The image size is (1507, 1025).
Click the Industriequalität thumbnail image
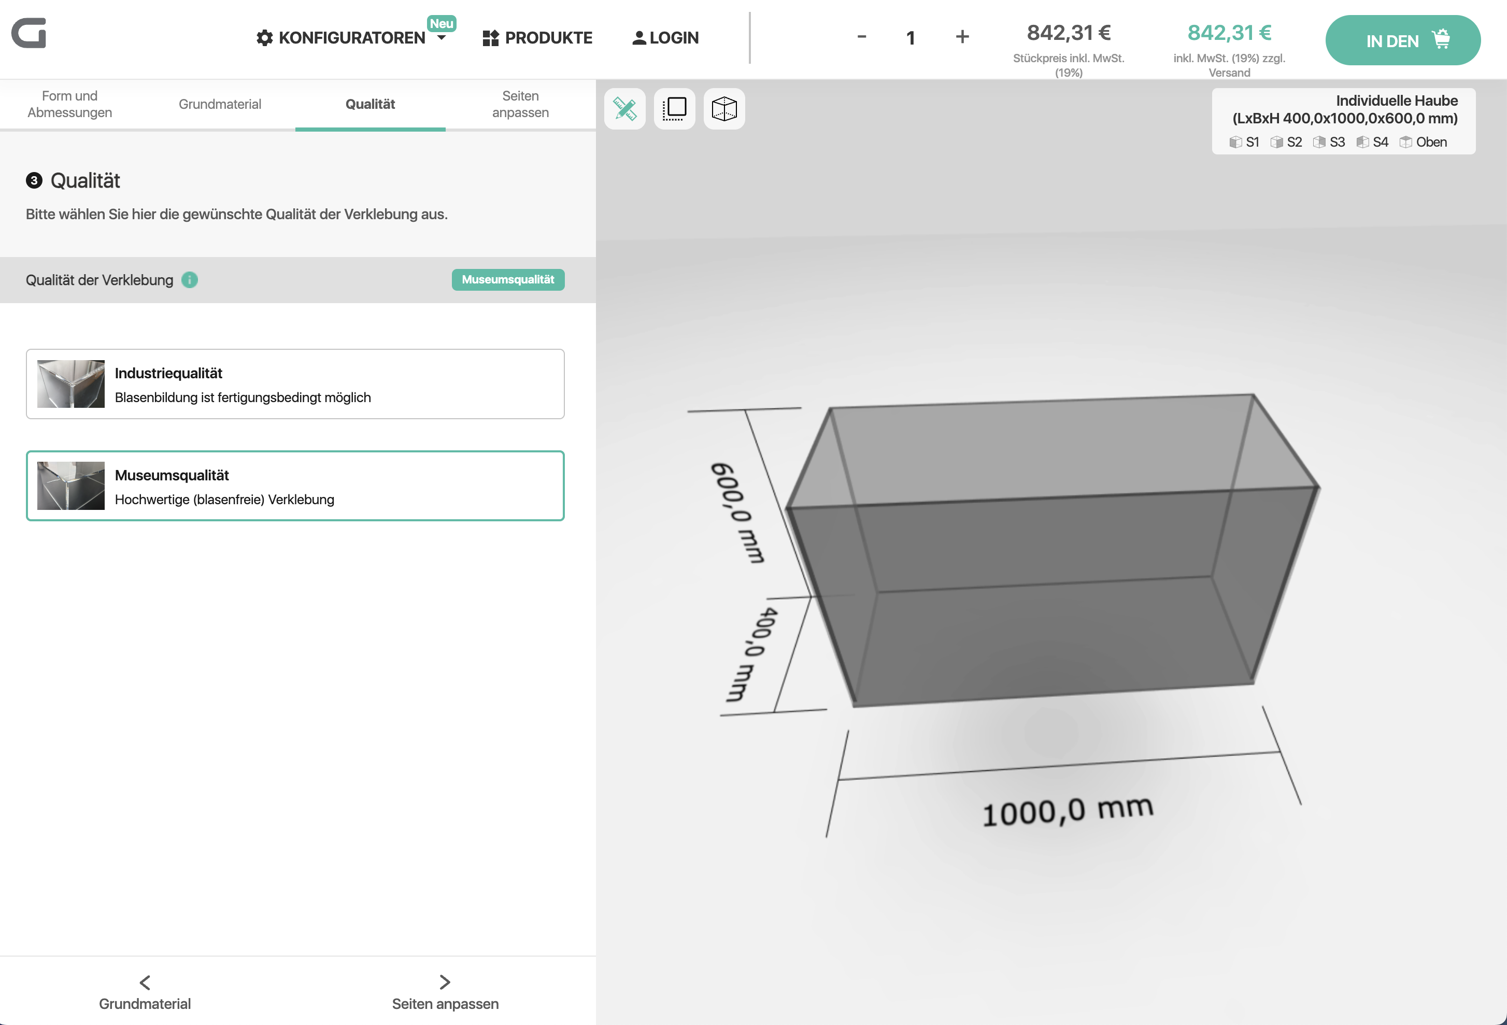click(x=70, y=384)
